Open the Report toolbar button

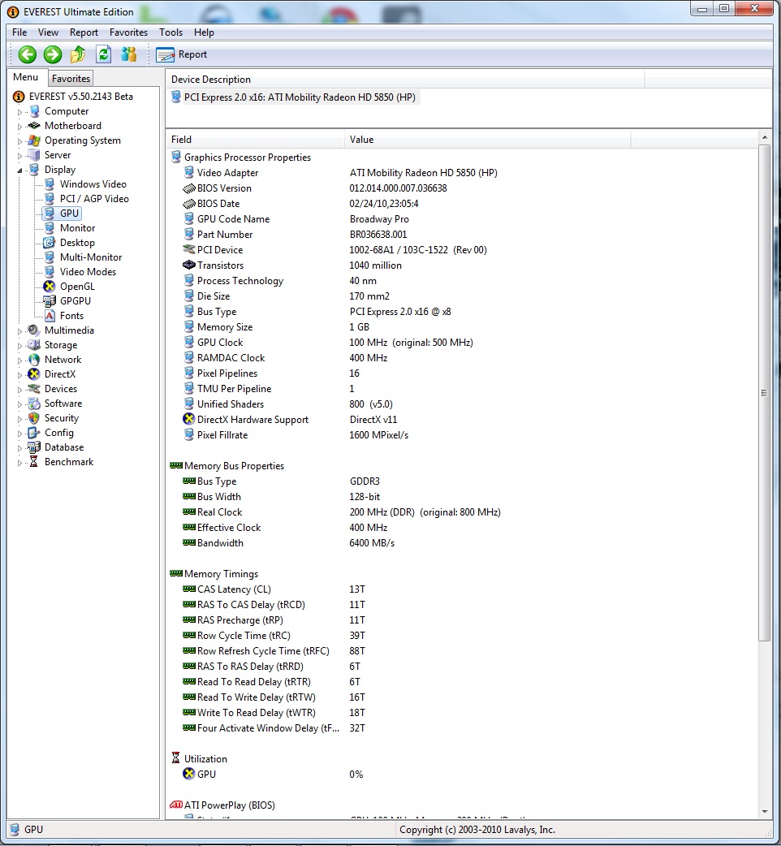pos(182,54)
